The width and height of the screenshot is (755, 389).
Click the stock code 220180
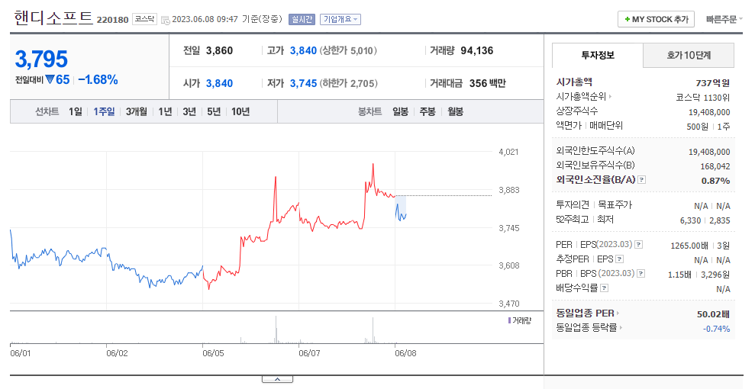113,20
